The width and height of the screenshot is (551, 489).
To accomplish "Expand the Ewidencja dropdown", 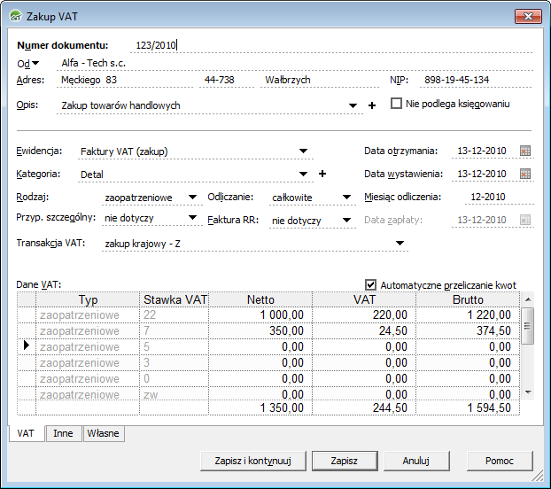I will (303, 151).
